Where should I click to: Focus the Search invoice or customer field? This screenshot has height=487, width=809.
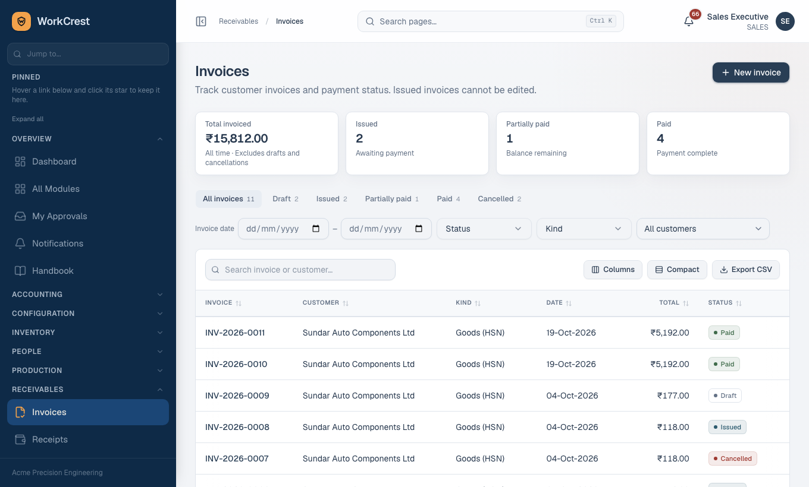tap(300, 270)
